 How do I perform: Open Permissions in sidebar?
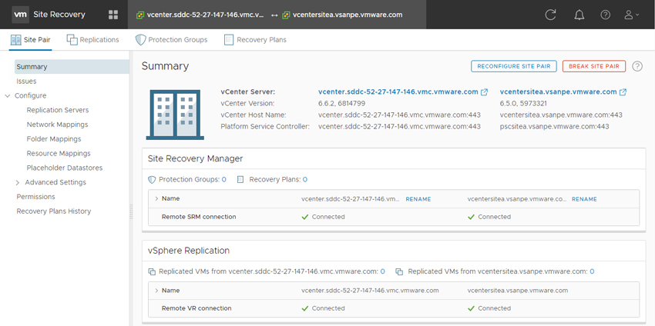click(x=35, y=197)
